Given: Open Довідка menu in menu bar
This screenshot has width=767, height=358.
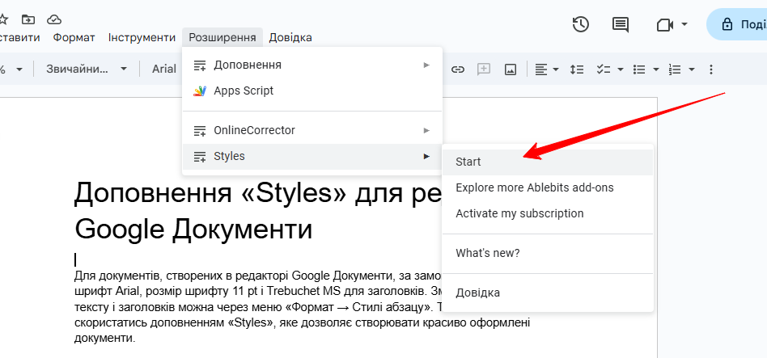Looking at the screenshot, I should pyautogui.click(x=290, y=38).
